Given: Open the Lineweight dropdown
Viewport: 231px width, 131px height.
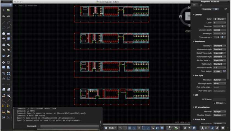Looking at the screenshot, I should pos(220,34).
